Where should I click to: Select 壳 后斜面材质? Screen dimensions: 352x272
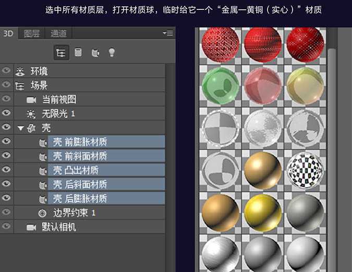[x=106, y=184]
